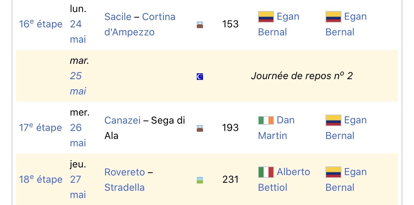This screenshot has width=414, height=205.
Task: Click the rightmost Colombian flag in the 18e étape row
Action: [333, 172]
